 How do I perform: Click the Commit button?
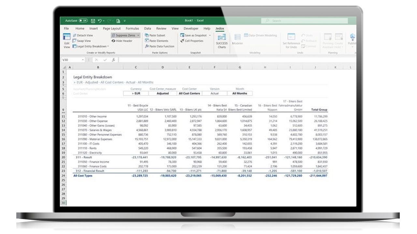tap(309, 46)
